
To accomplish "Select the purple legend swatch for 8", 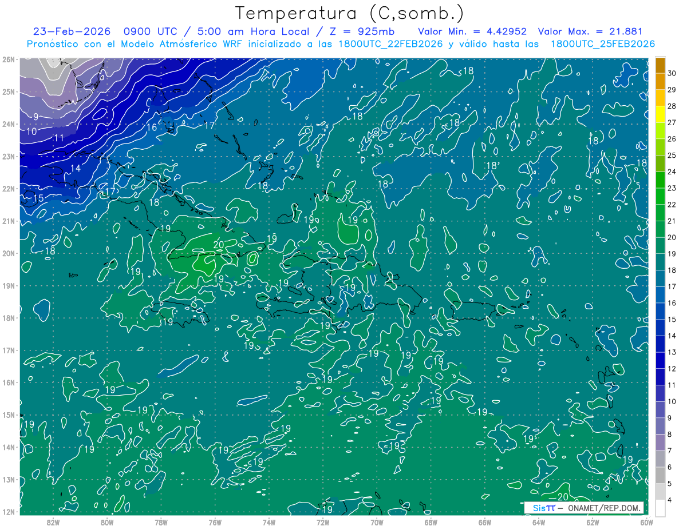I will click(x=661, y=426).
